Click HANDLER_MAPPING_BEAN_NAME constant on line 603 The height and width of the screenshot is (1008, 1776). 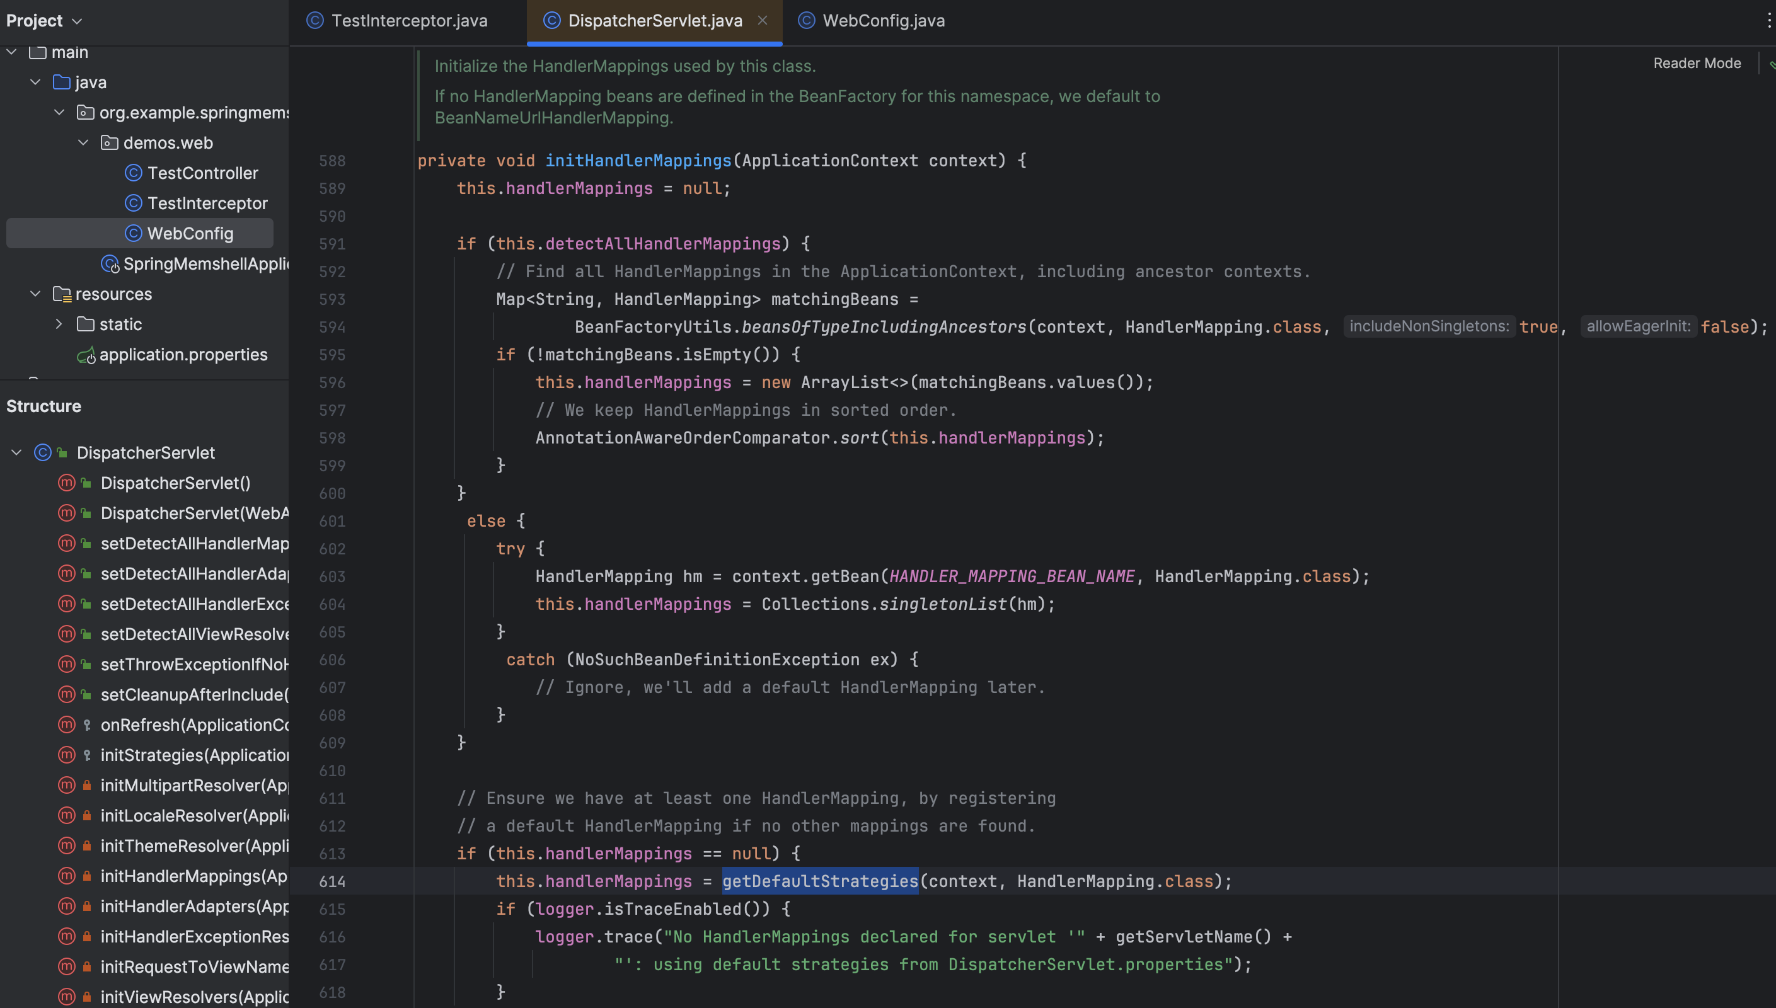pos(1012,576)
